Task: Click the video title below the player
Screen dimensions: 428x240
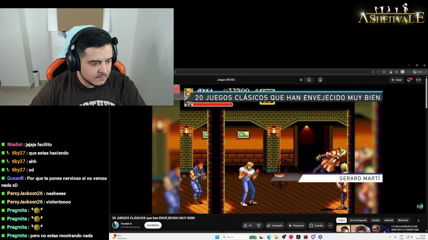Action: click(x=153, y=218)
